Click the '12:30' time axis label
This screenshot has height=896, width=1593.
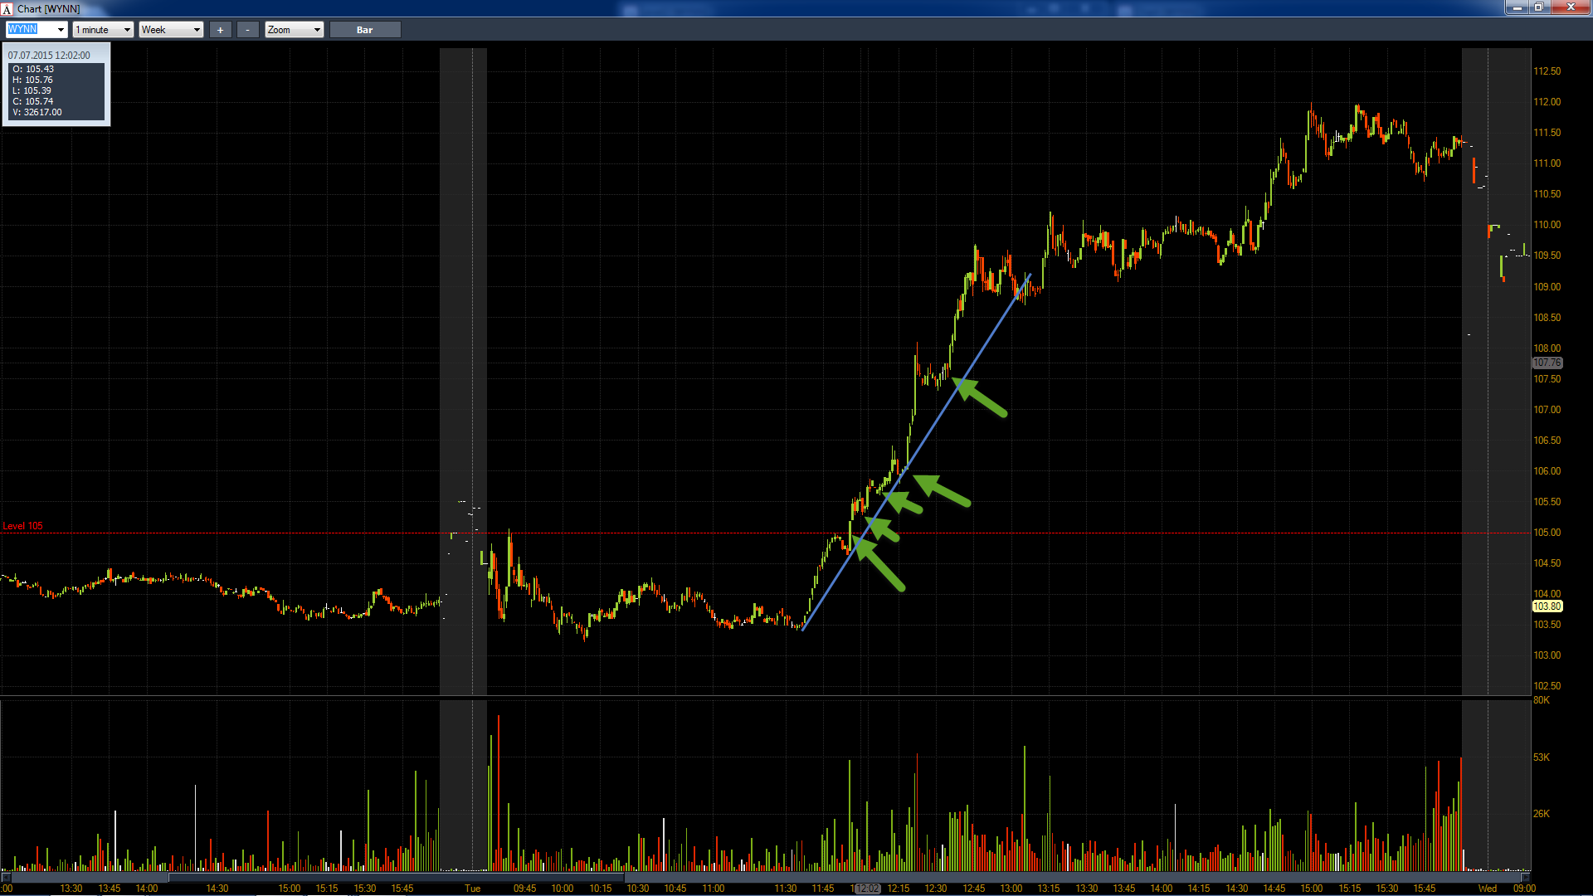point(936,889)
